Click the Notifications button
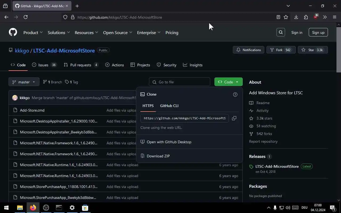This screenshot has width=341, height=213. [249, 50]
